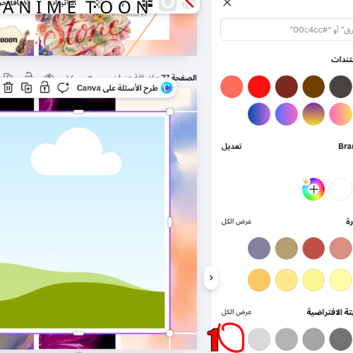
Task: Select the sky and hills image
Action: [x=83, y=222]
